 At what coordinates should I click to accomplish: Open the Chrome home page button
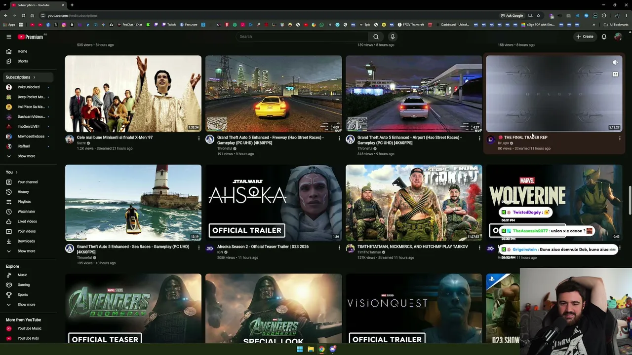click(32, 15)
